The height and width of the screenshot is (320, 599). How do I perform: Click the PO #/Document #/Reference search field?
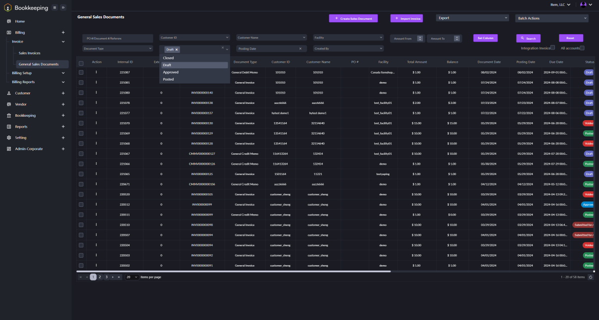[x=117, y=38]
